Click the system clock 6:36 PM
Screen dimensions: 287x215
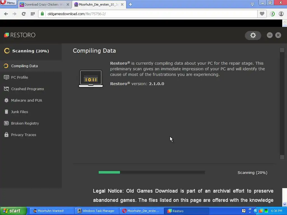277,211
